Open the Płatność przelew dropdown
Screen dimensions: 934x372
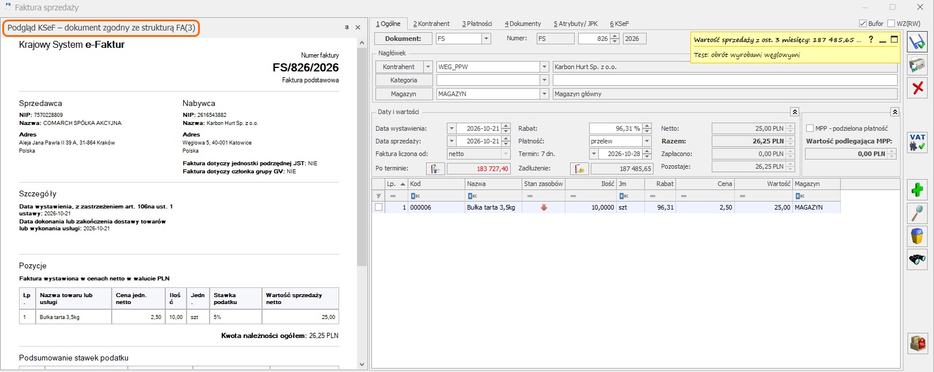point(647,141)
